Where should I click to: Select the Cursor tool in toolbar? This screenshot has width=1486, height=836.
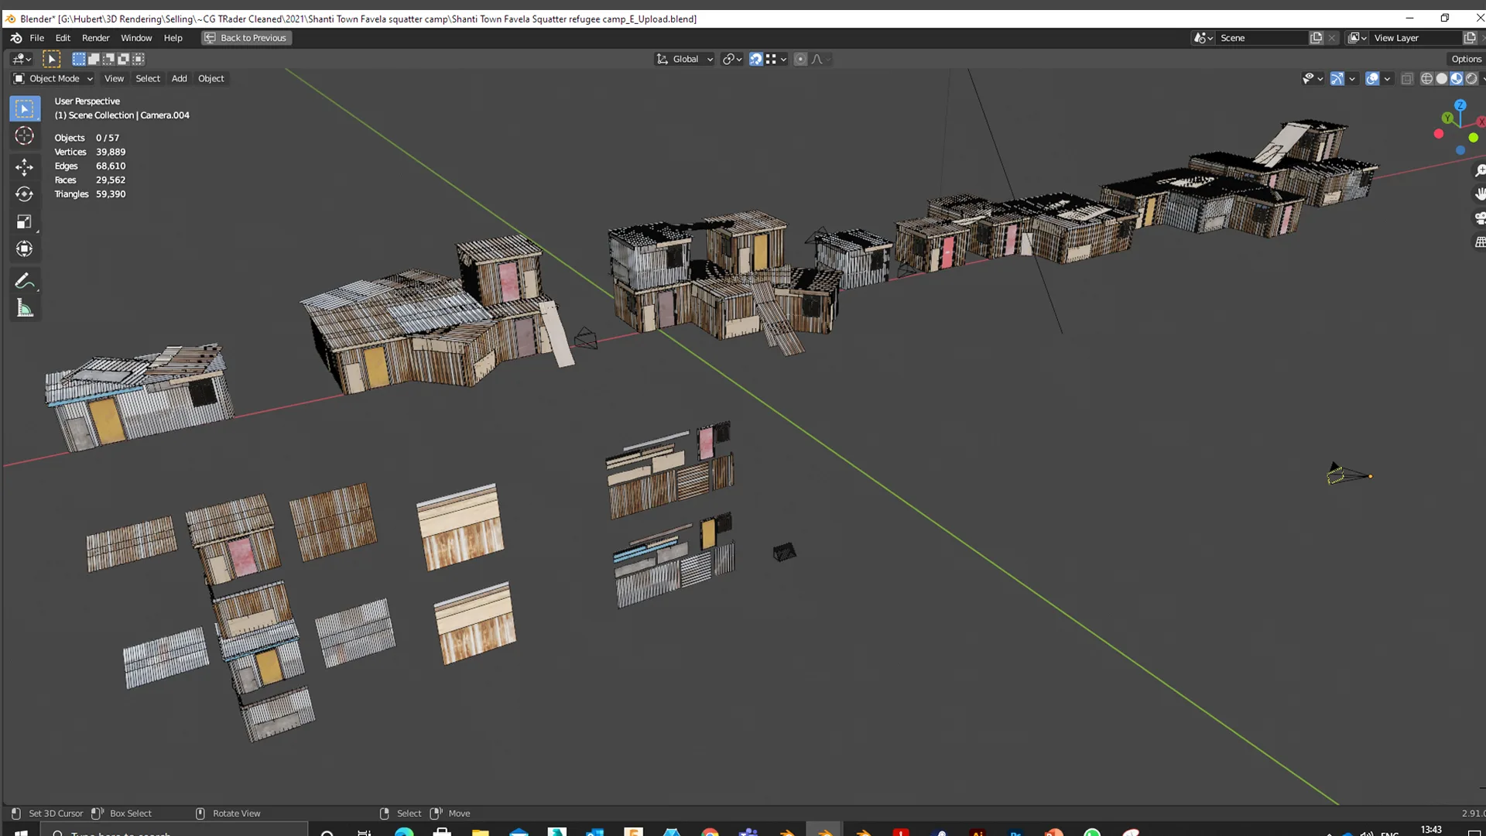click(25, 136)
